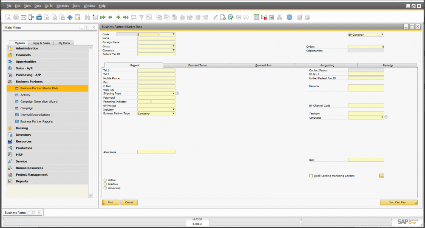The image size is (425, 228).
Task: Enable Block Sending Marketing Content checkbox
Action: click(311, 176)
